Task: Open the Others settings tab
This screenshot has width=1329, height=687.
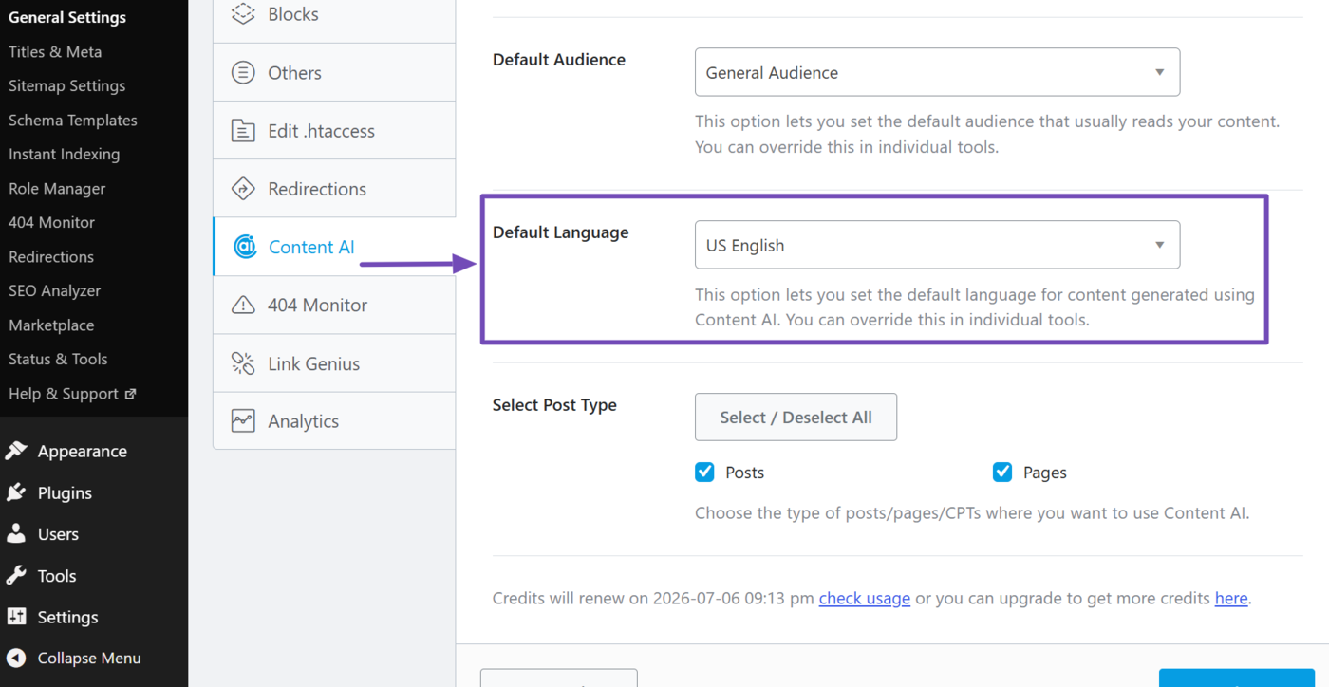Action: tap(334, 72)
